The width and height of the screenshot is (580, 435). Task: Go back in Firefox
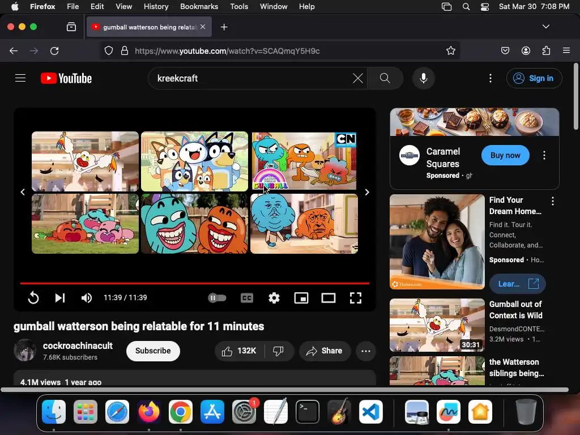(14, 50)
